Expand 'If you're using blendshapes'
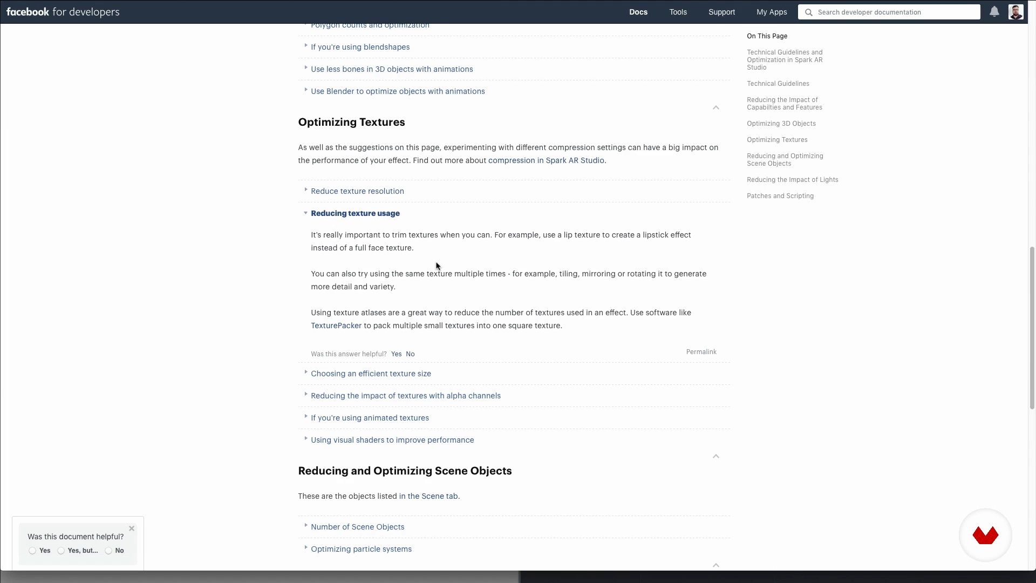The width and height of the screenshot is (1036, 583). [x=360, y=47]
